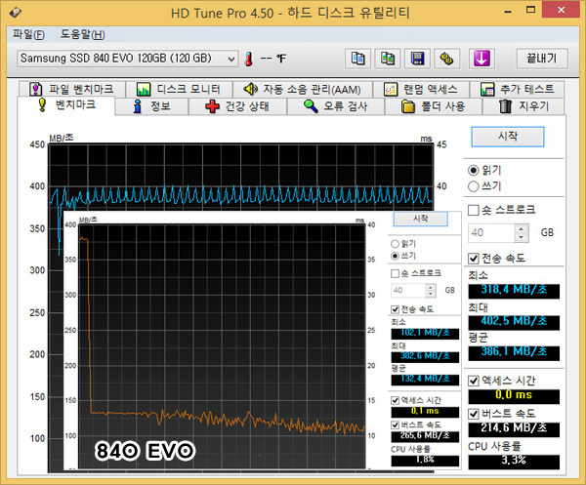Toggle the inset 버스트 속도 checkbox
Viewport: 586px width, 485px height.
coord(395,424)
